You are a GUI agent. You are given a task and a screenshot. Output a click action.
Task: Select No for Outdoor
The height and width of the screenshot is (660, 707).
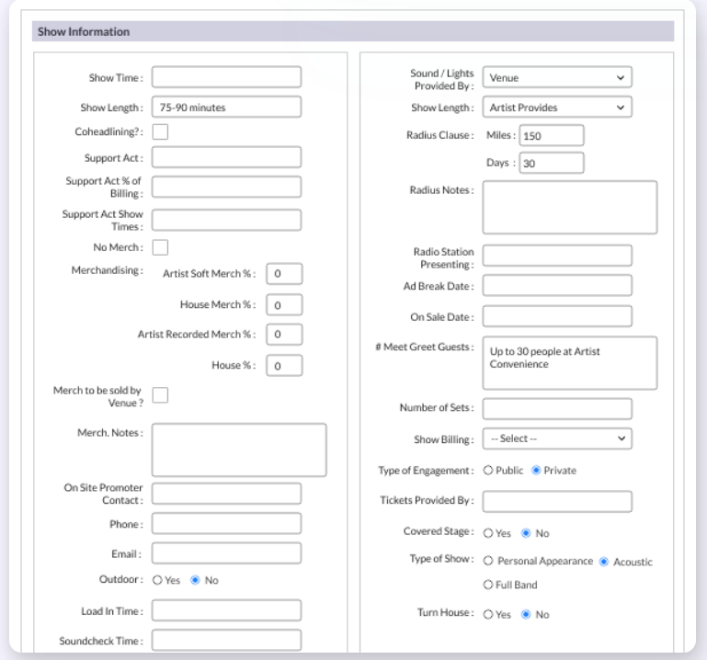[195, 580]
